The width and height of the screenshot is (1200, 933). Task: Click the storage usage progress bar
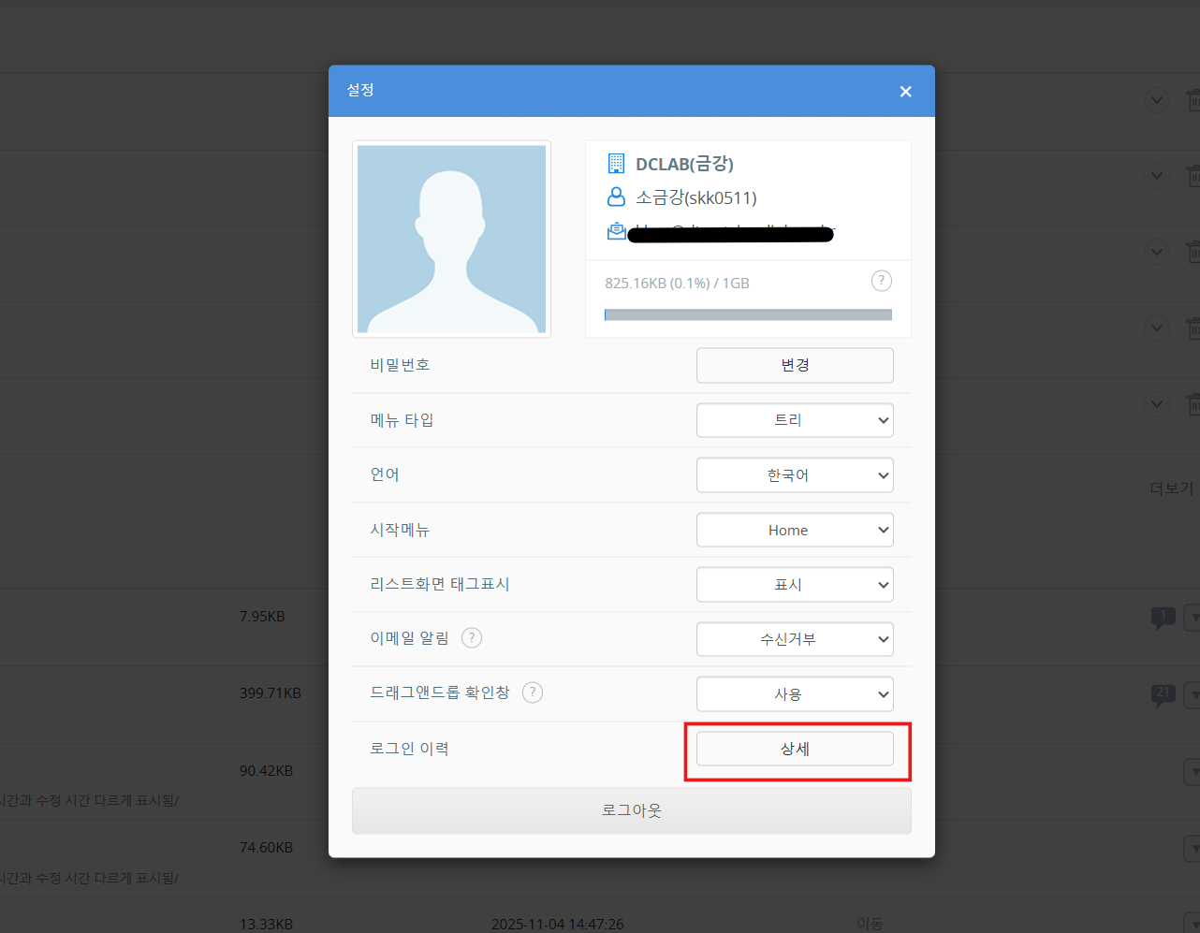tap(748, 315)
